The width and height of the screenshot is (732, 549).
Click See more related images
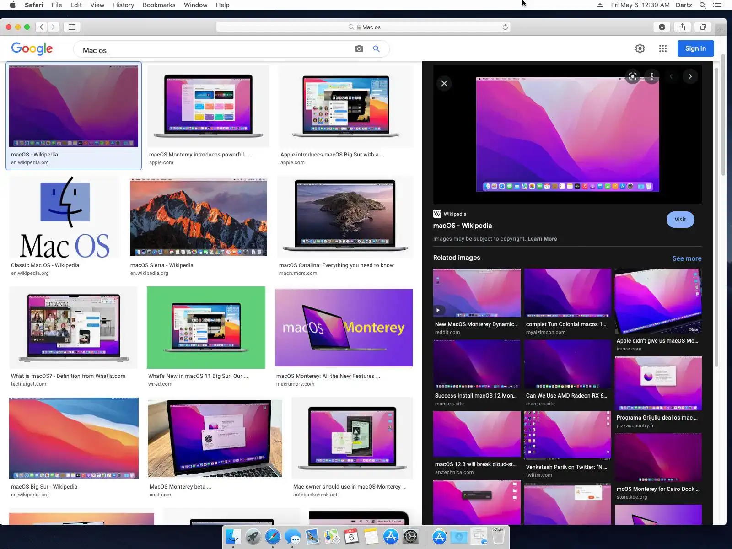pos(687,258)
